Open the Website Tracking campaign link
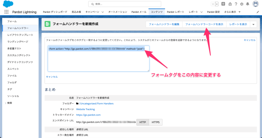The width and height of the screenshot is (262, 138). point(85,109)
